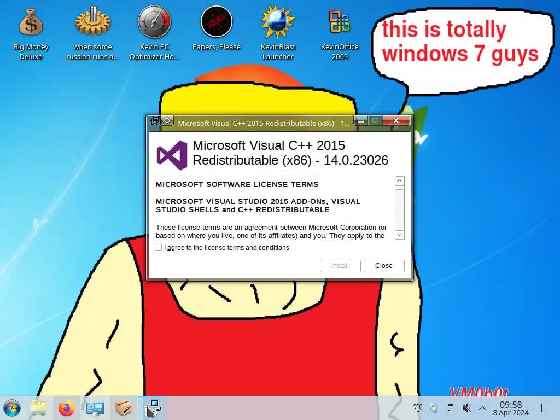Close installer with title bar X

pyautogui.click(x=396, y=120)
